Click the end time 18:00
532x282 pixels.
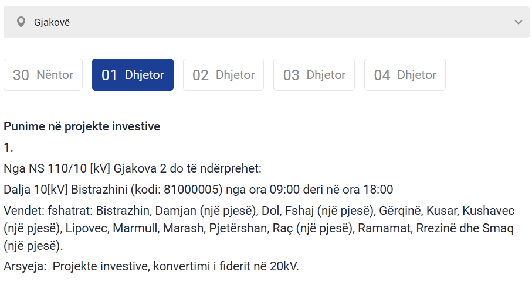click(378, 190)
